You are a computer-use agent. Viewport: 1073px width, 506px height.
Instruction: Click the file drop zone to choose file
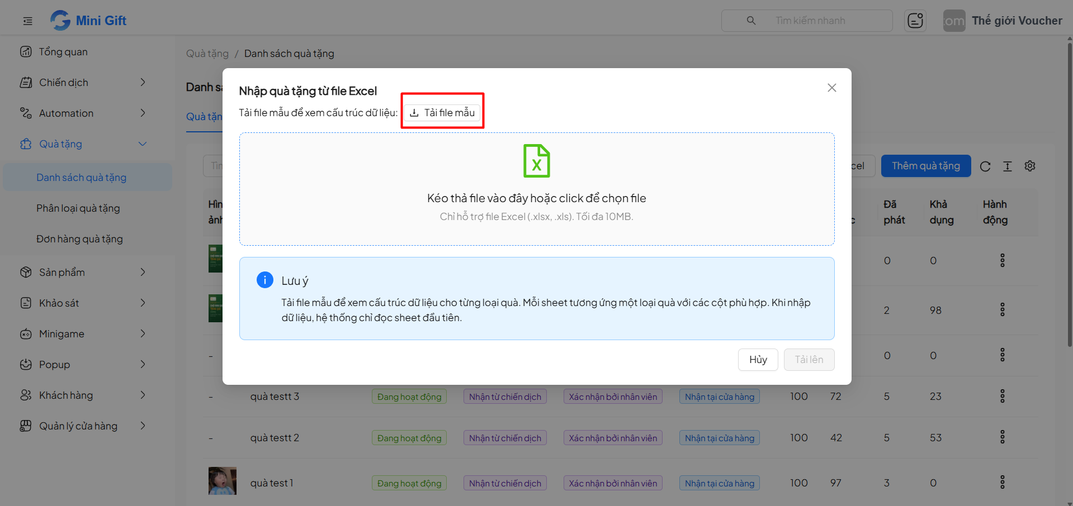click(x=537, y=189)
